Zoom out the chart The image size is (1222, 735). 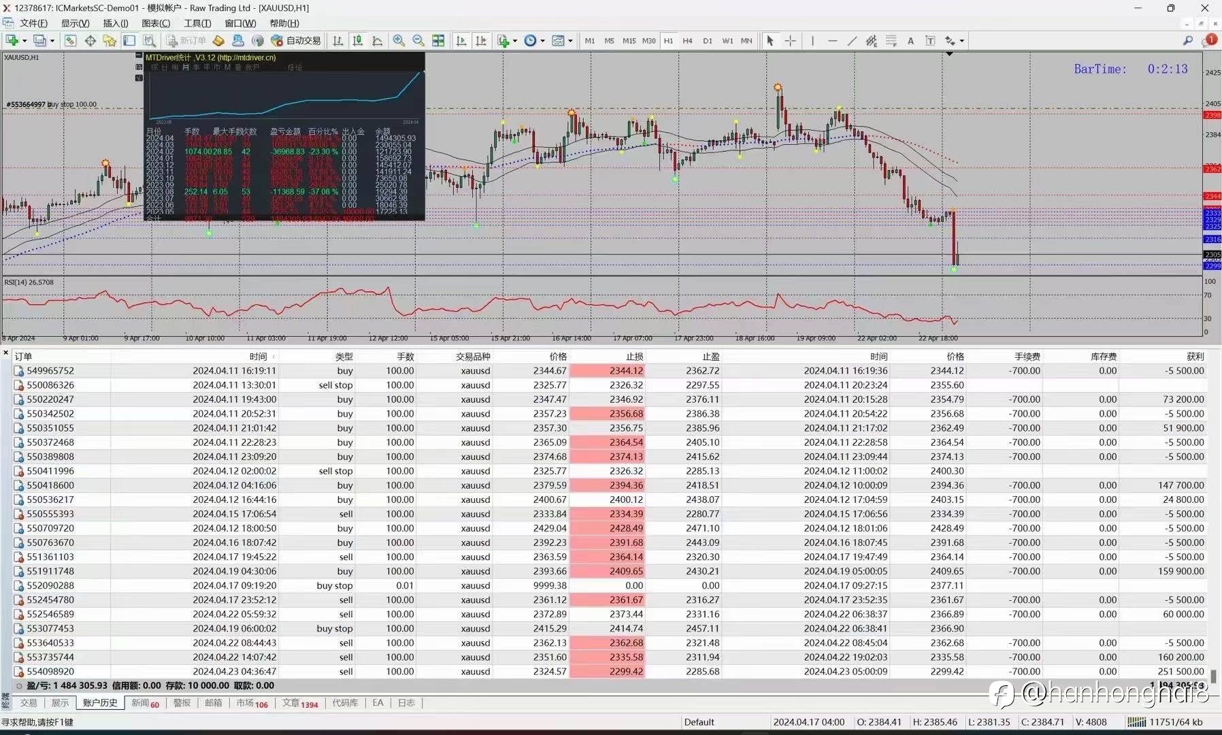pos(418,41)
